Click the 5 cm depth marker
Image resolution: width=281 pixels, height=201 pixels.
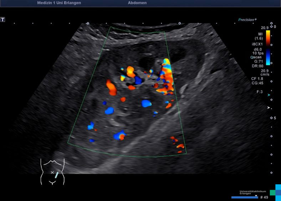coord(275,118)
